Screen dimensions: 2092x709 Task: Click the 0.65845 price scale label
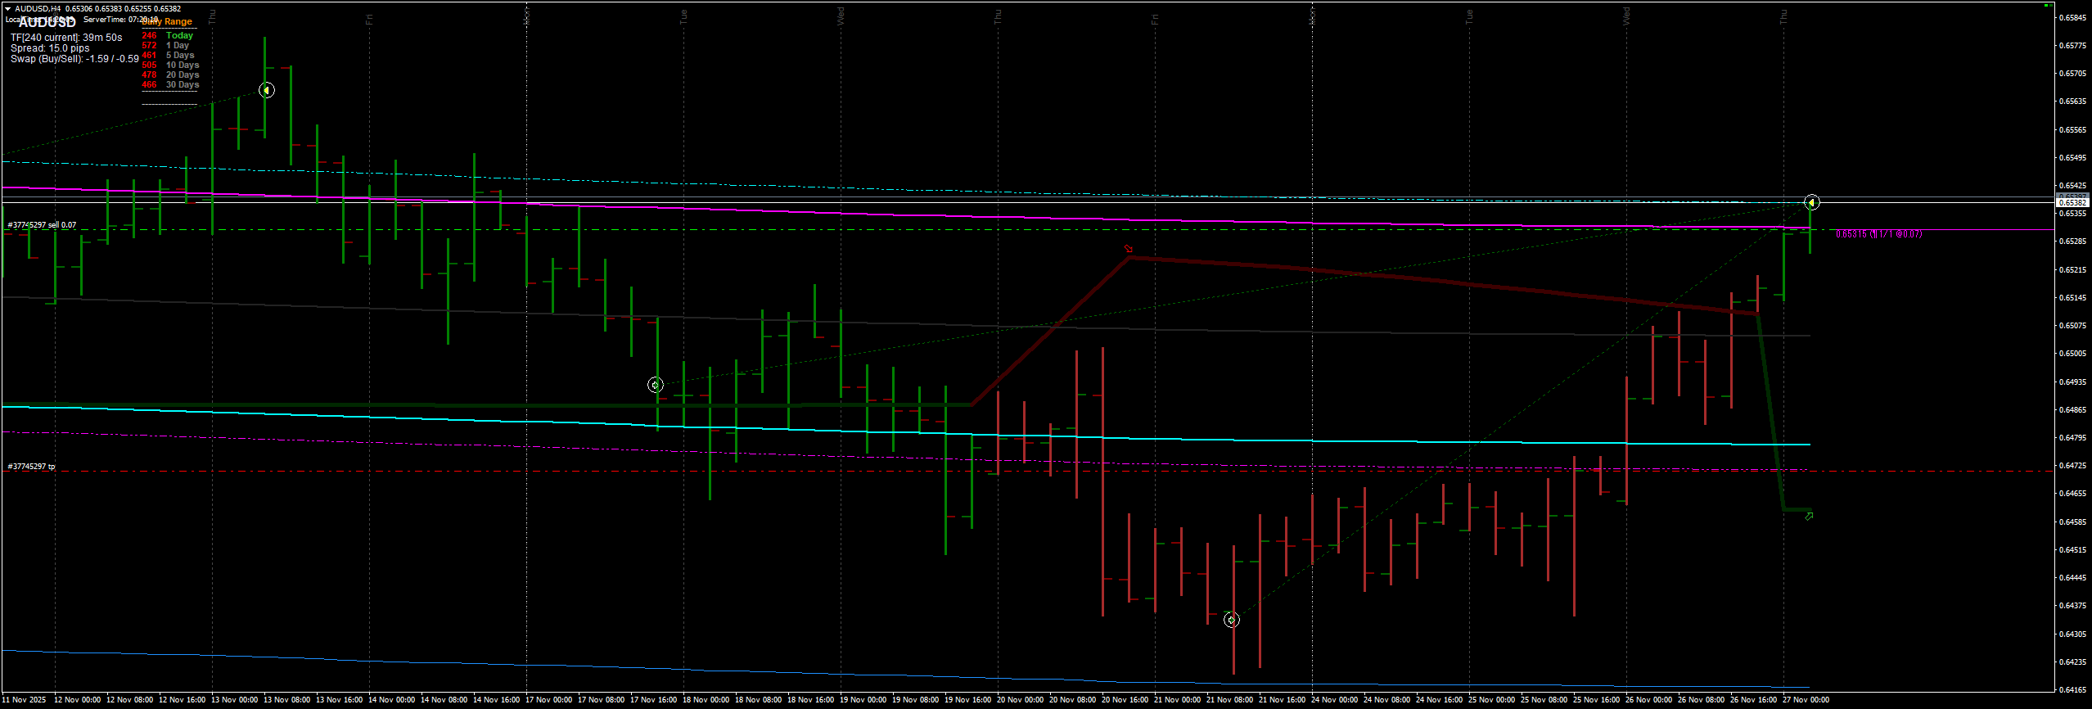pos(2072,17)
